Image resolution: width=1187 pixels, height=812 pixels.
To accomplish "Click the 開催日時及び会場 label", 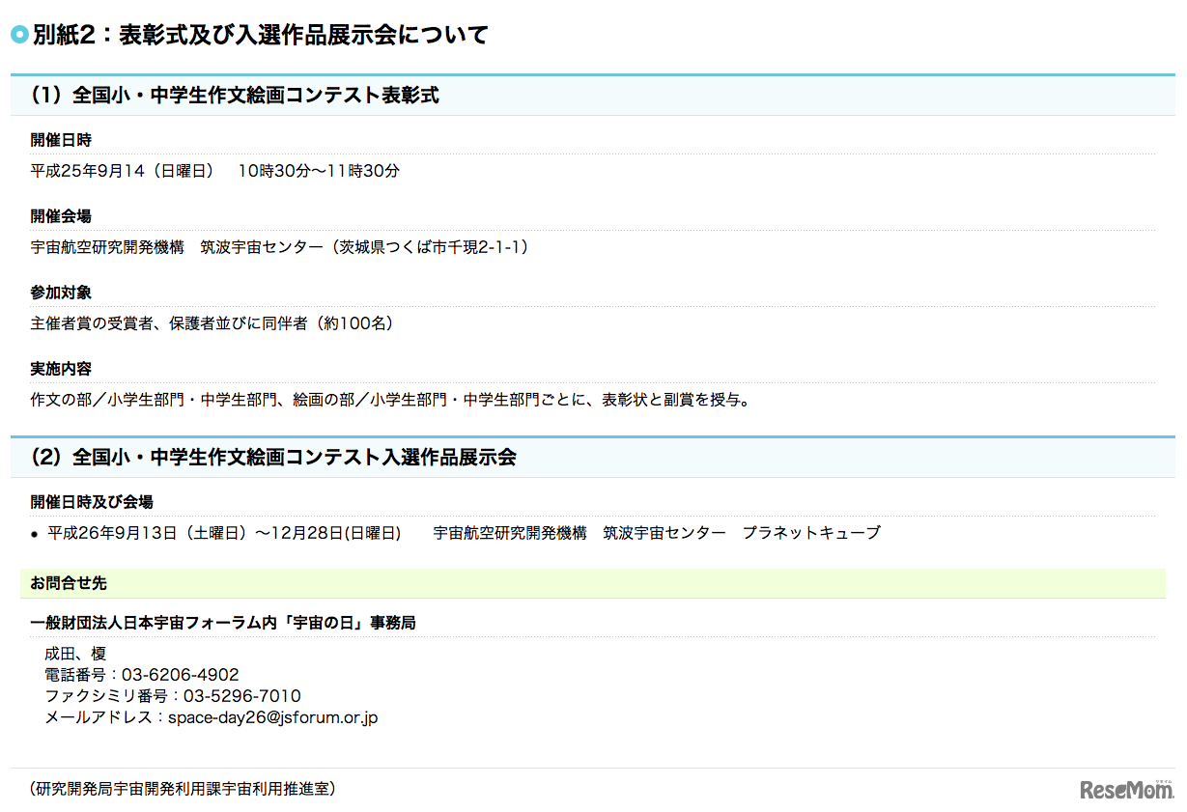I will pos(92,502).
